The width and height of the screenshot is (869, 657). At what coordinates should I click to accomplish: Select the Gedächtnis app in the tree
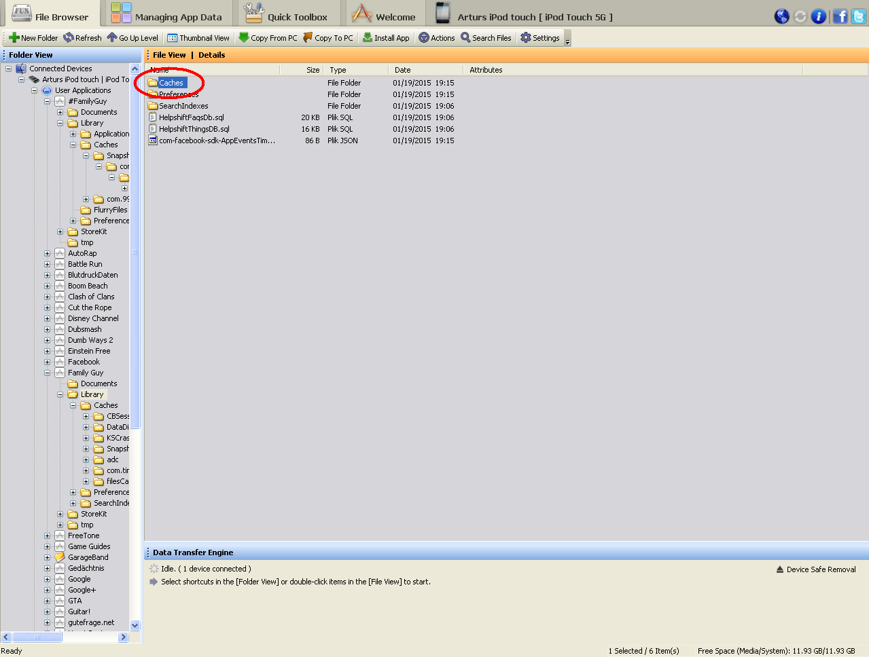[x=86, y=568]
